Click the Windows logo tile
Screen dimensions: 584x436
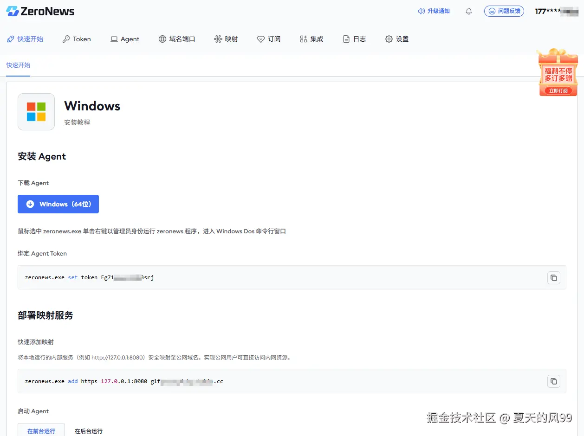coord(36,112)
